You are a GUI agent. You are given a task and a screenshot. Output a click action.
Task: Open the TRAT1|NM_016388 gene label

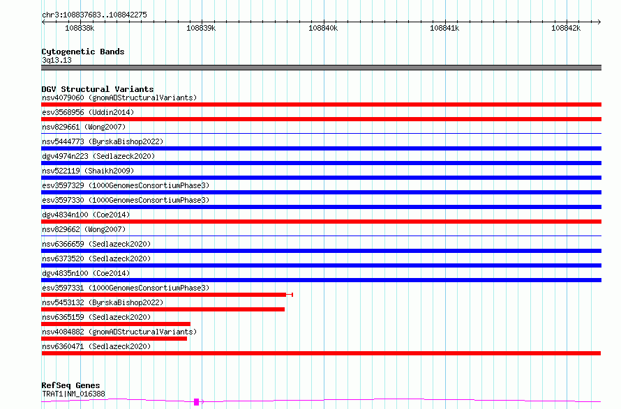[73, 394]
